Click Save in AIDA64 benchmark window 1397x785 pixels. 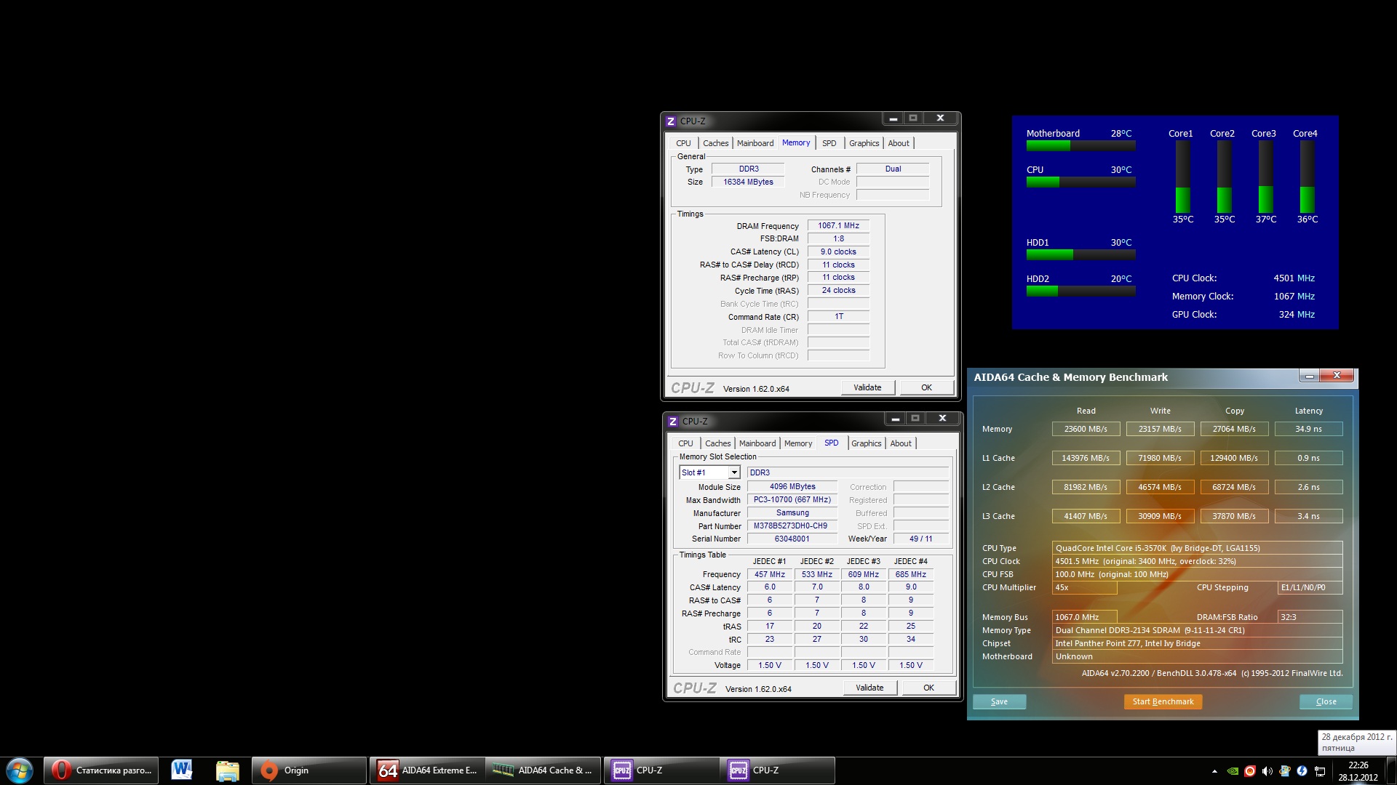point(999,701)
